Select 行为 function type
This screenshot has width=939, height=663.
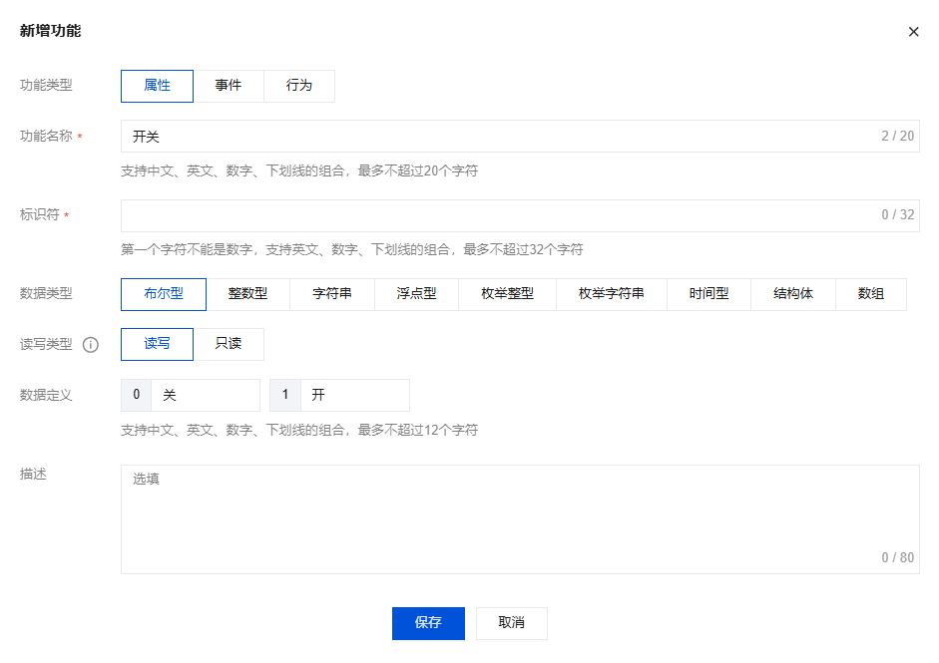[x=299, y=86]
